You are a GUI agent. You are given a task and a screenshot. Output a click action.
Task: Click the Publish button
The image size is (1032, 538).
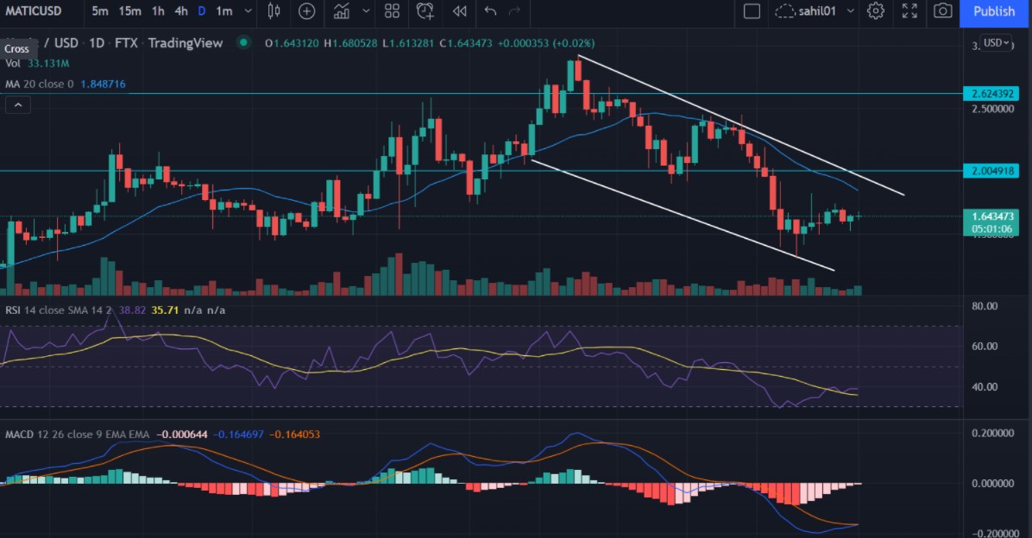pyautogui.click(x=994, y=11)
